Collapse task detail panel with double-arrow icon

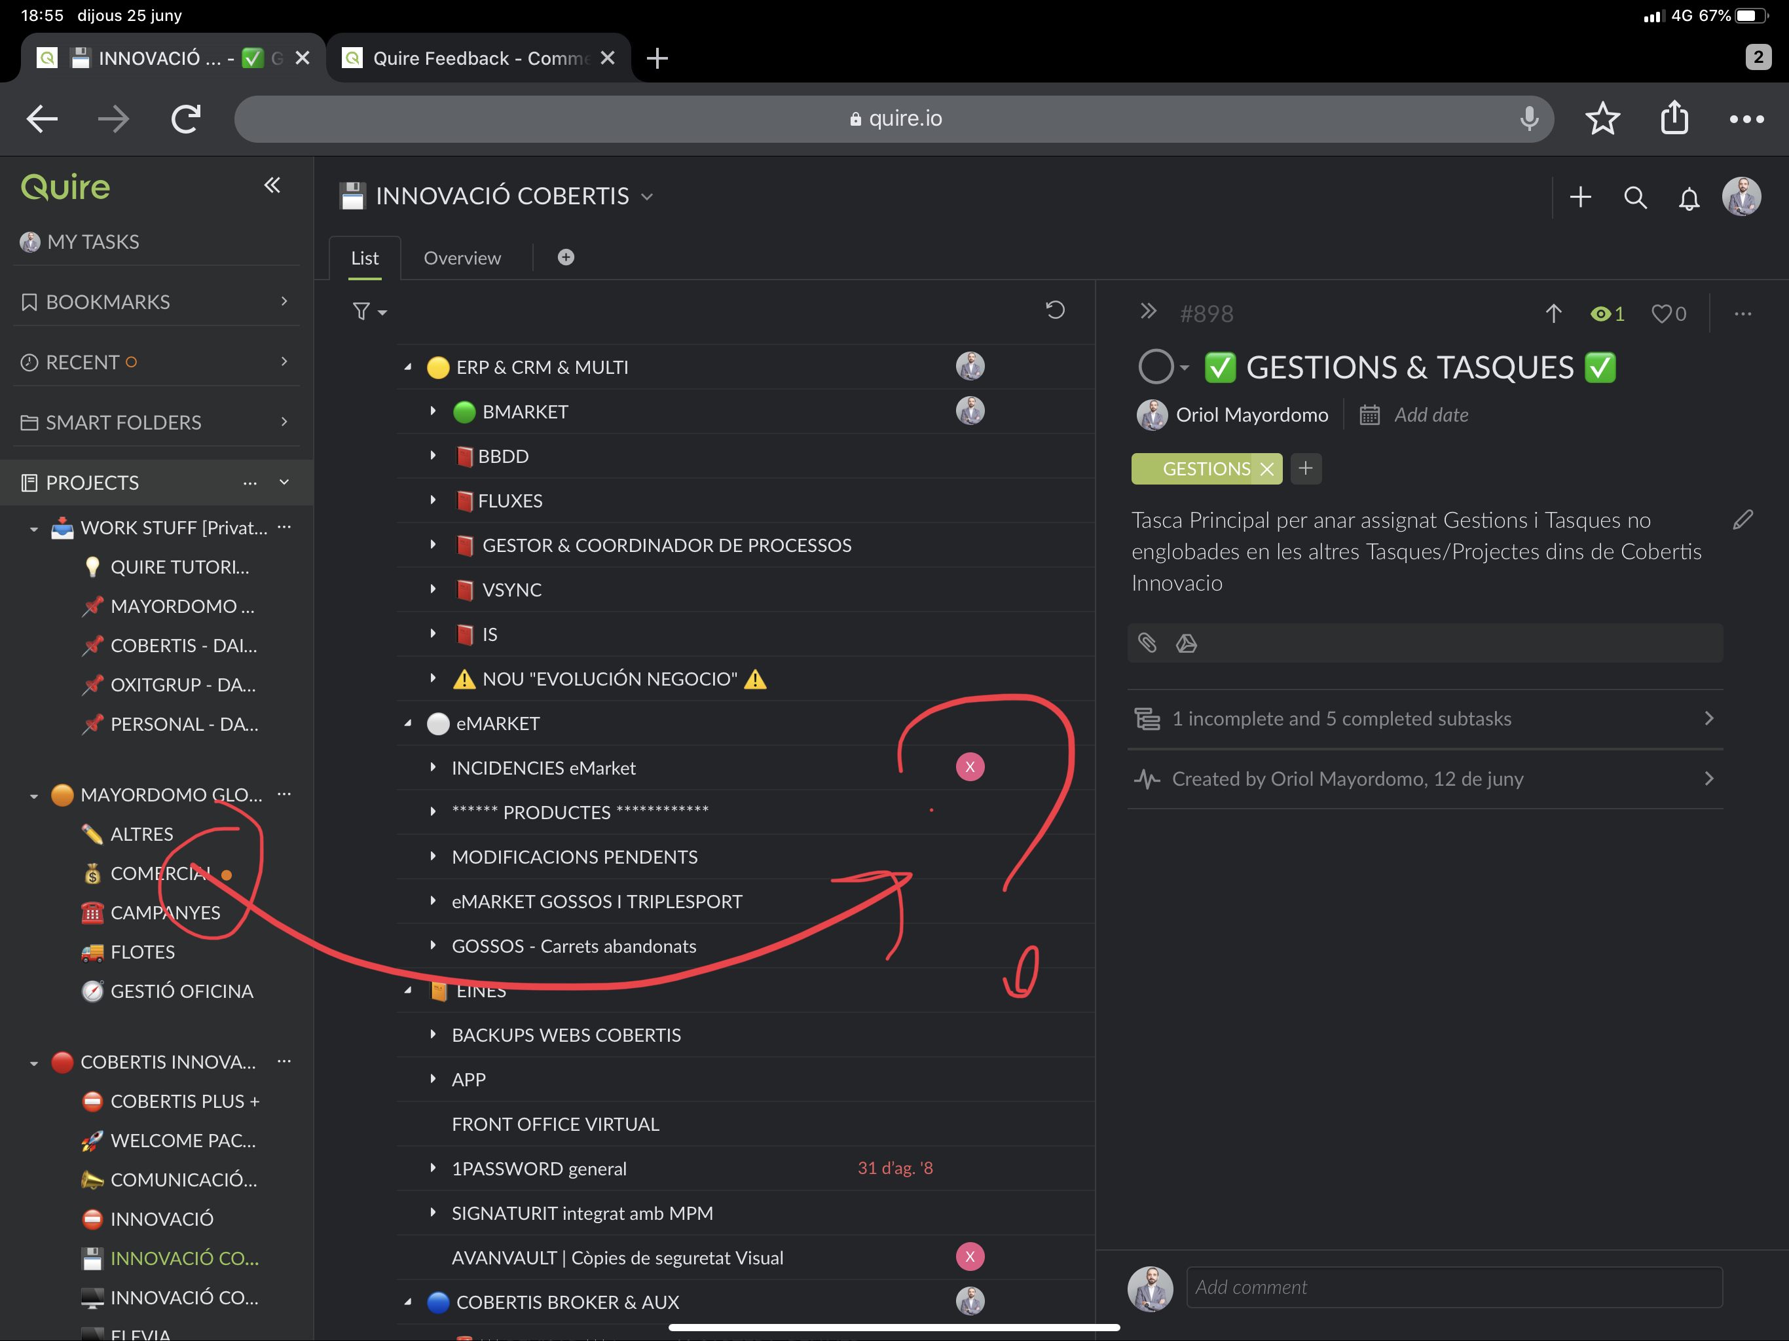click(1149, 312)
